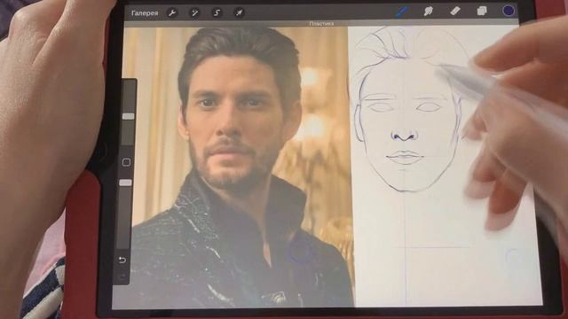Tap the Redo arrow below Undo
Viewport: 568px width, 319px height.
pyautogui.click(x=122, y=276)
